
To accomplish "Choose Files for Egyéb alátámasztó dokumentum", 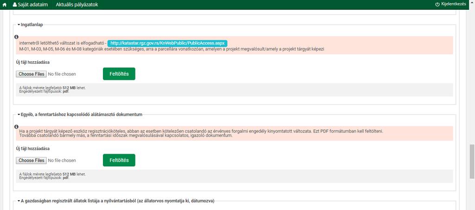I will click(31, 160).
